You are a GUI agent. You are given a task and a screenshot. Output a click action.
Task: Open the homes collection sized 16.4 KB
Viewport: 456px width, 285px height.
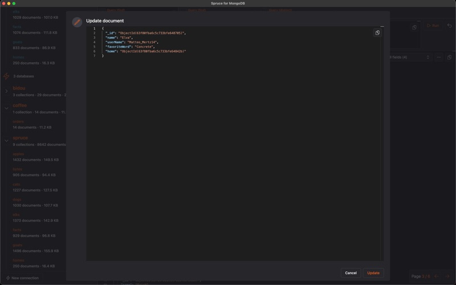point(18,260)
